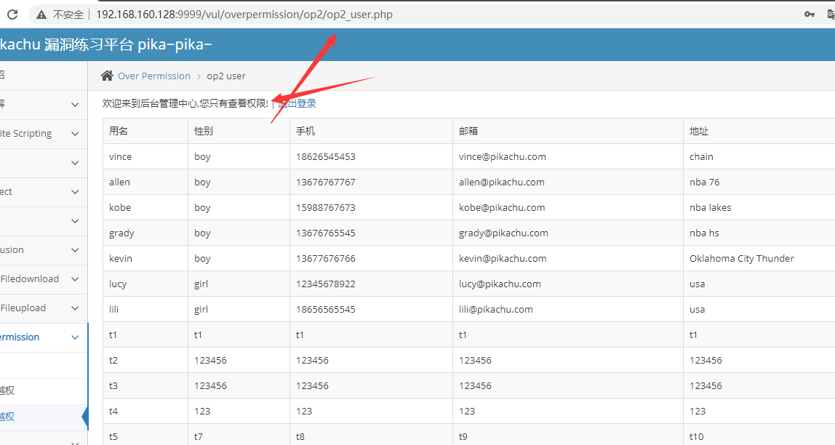Click address 'Oklahoma City Thunder'
835x445 pixels.
click(x=742, y=259)
